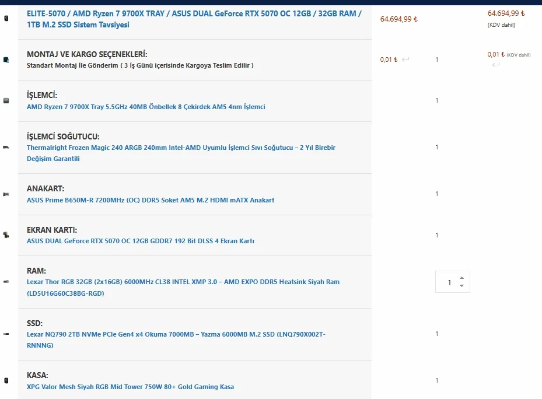Open the ELITE-5070 system recommendation link
Screen dimensions: 542x399
pyautogui.click(x=194, y=19)
